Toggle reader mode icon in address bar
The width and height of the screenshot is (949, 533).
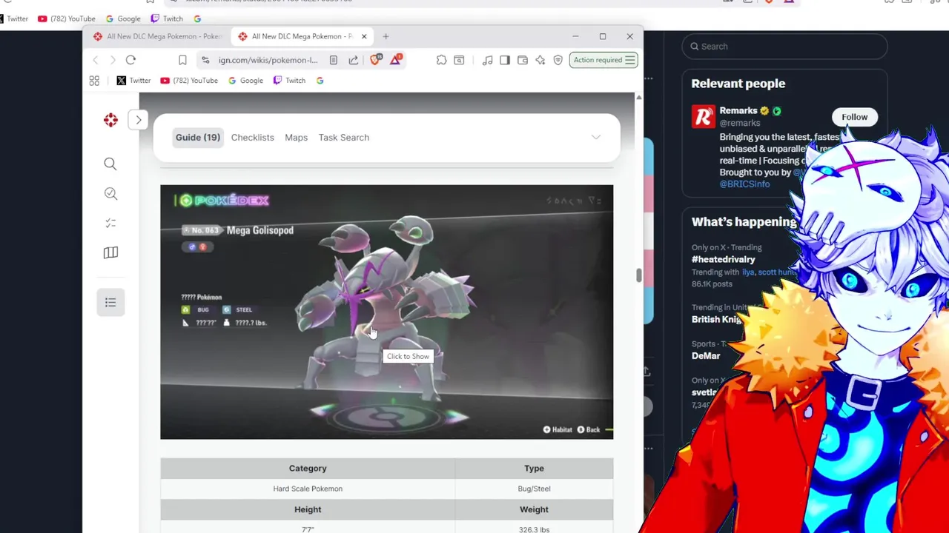coord(334,60)
